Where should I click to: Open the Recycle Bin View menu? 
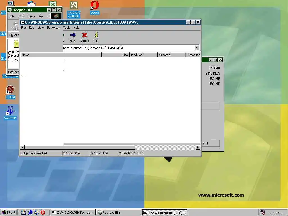[x=31, y=16]
